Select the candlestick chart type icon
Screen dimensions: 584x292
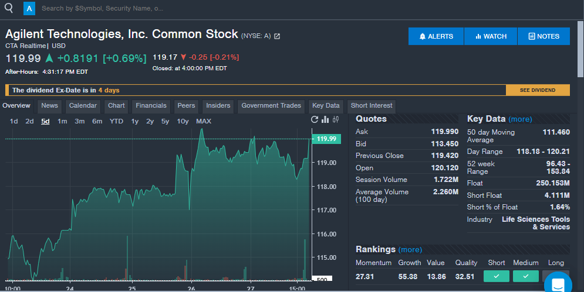click(x=336, y=119)
